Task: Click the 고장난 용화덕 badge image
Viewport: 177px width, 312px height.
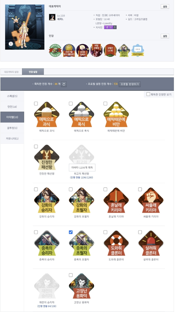Action: coord(81,286)
